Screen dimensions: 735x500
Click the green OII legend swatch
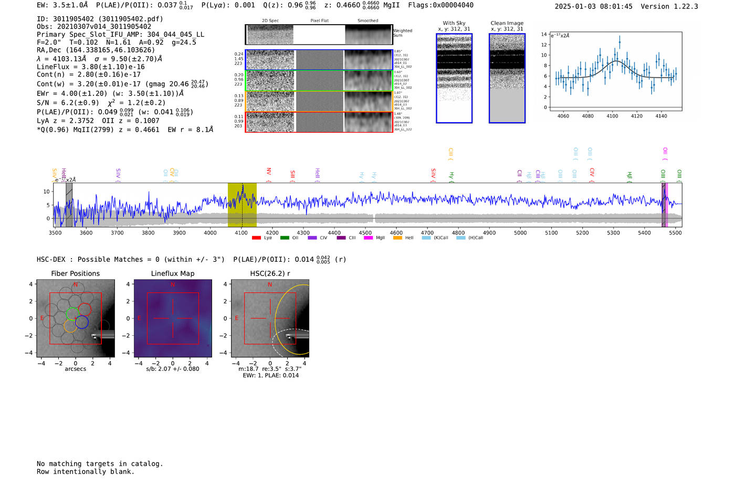[x=285, y=238]
